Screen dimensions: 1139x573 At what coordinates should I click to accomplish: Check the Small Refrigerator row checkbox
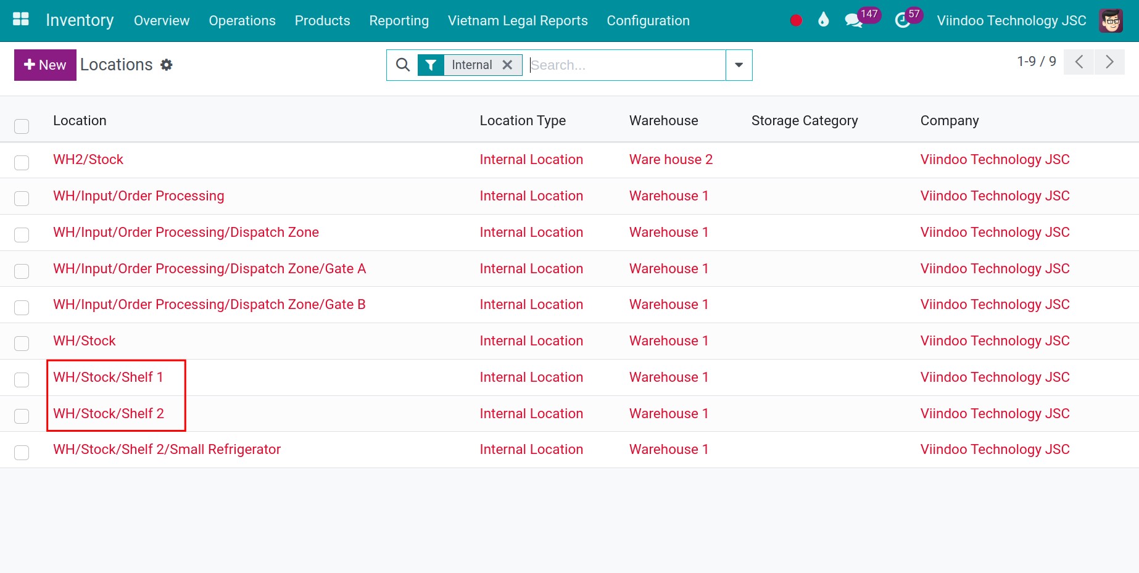(22, 453)
